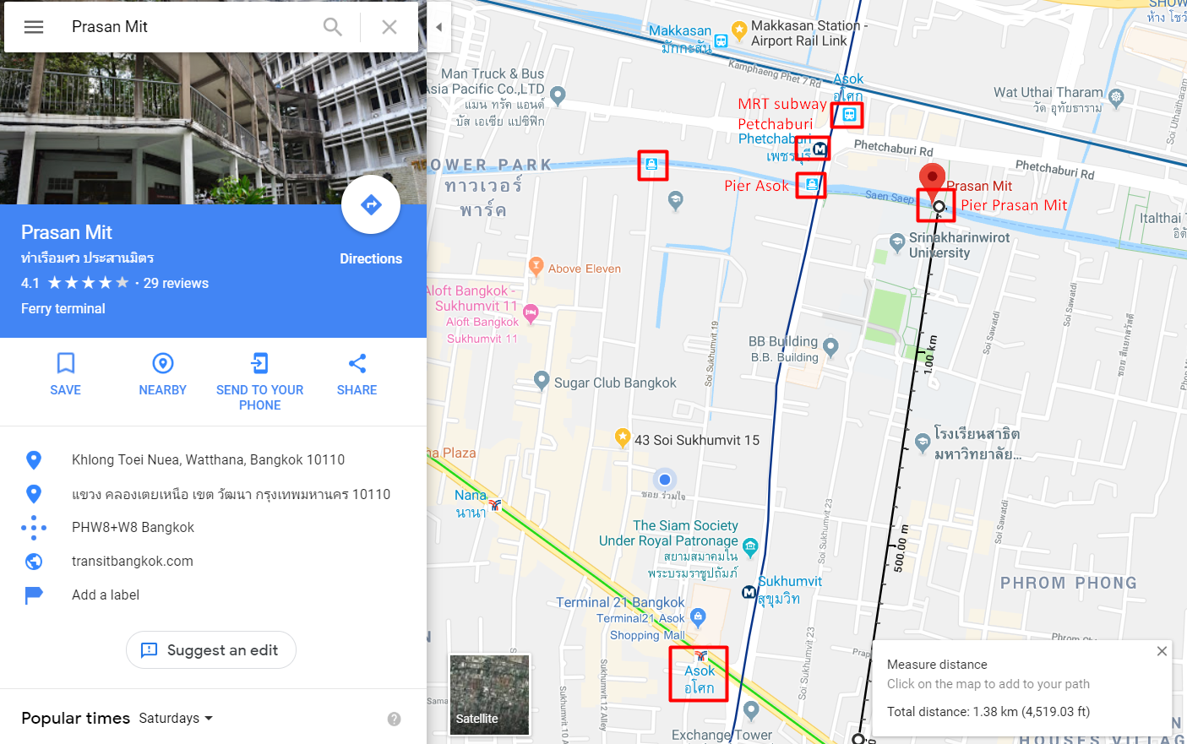Open Popular times help icon
Screen dimensions: 1187x744
point(394,719)
